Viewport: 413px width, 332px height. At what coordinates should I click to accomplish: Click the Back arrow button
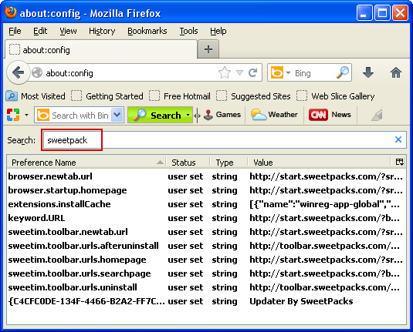click(19, 72)
